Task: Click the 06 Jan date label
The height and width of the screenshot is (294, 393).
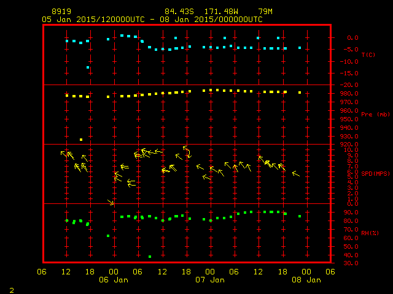Action: point(114,280)
